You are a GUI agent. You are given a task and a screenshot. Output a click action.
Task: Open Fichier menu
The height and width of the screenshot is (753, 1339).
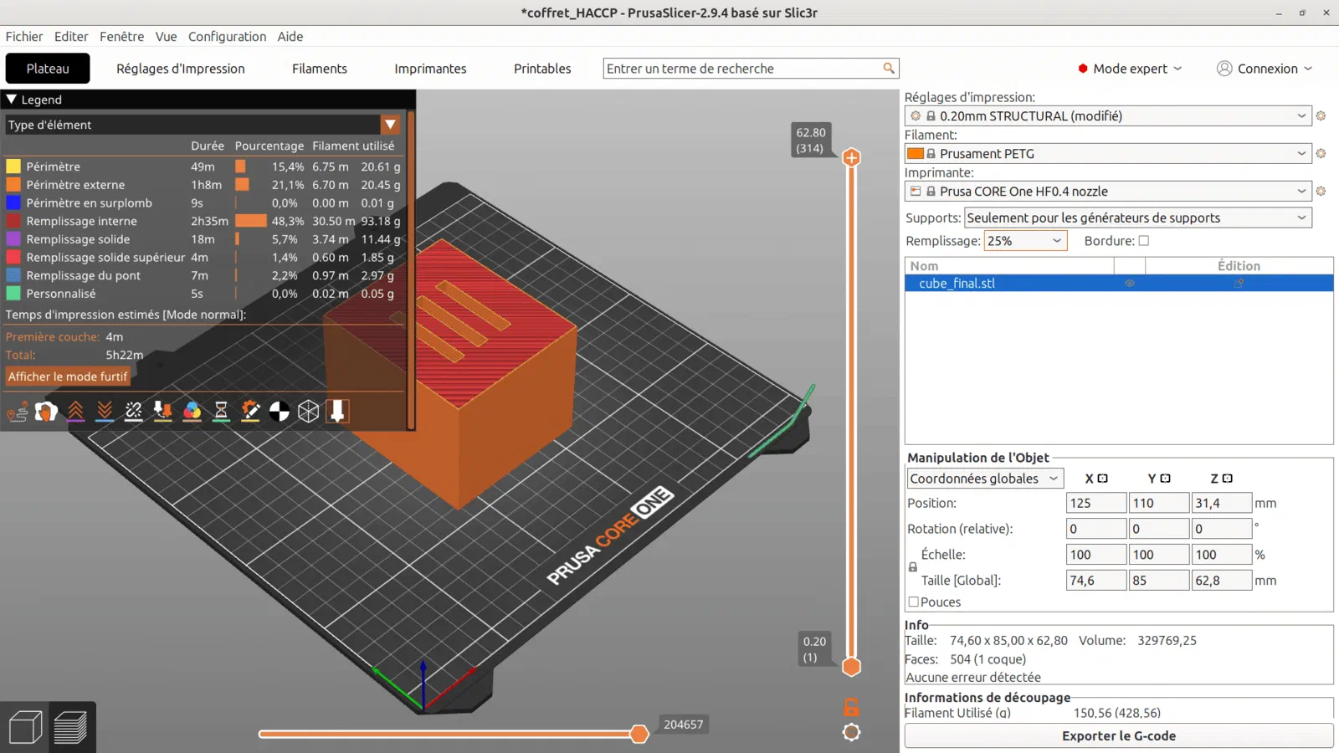[x=24, y=37]
